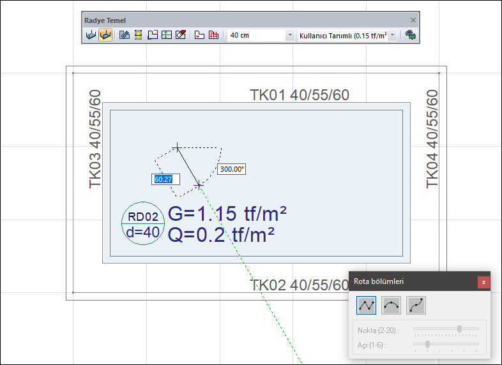Click the yellow section icon in toolbar
The height and width of the screenshot is (365, 502).
click(x=138, y=36)
